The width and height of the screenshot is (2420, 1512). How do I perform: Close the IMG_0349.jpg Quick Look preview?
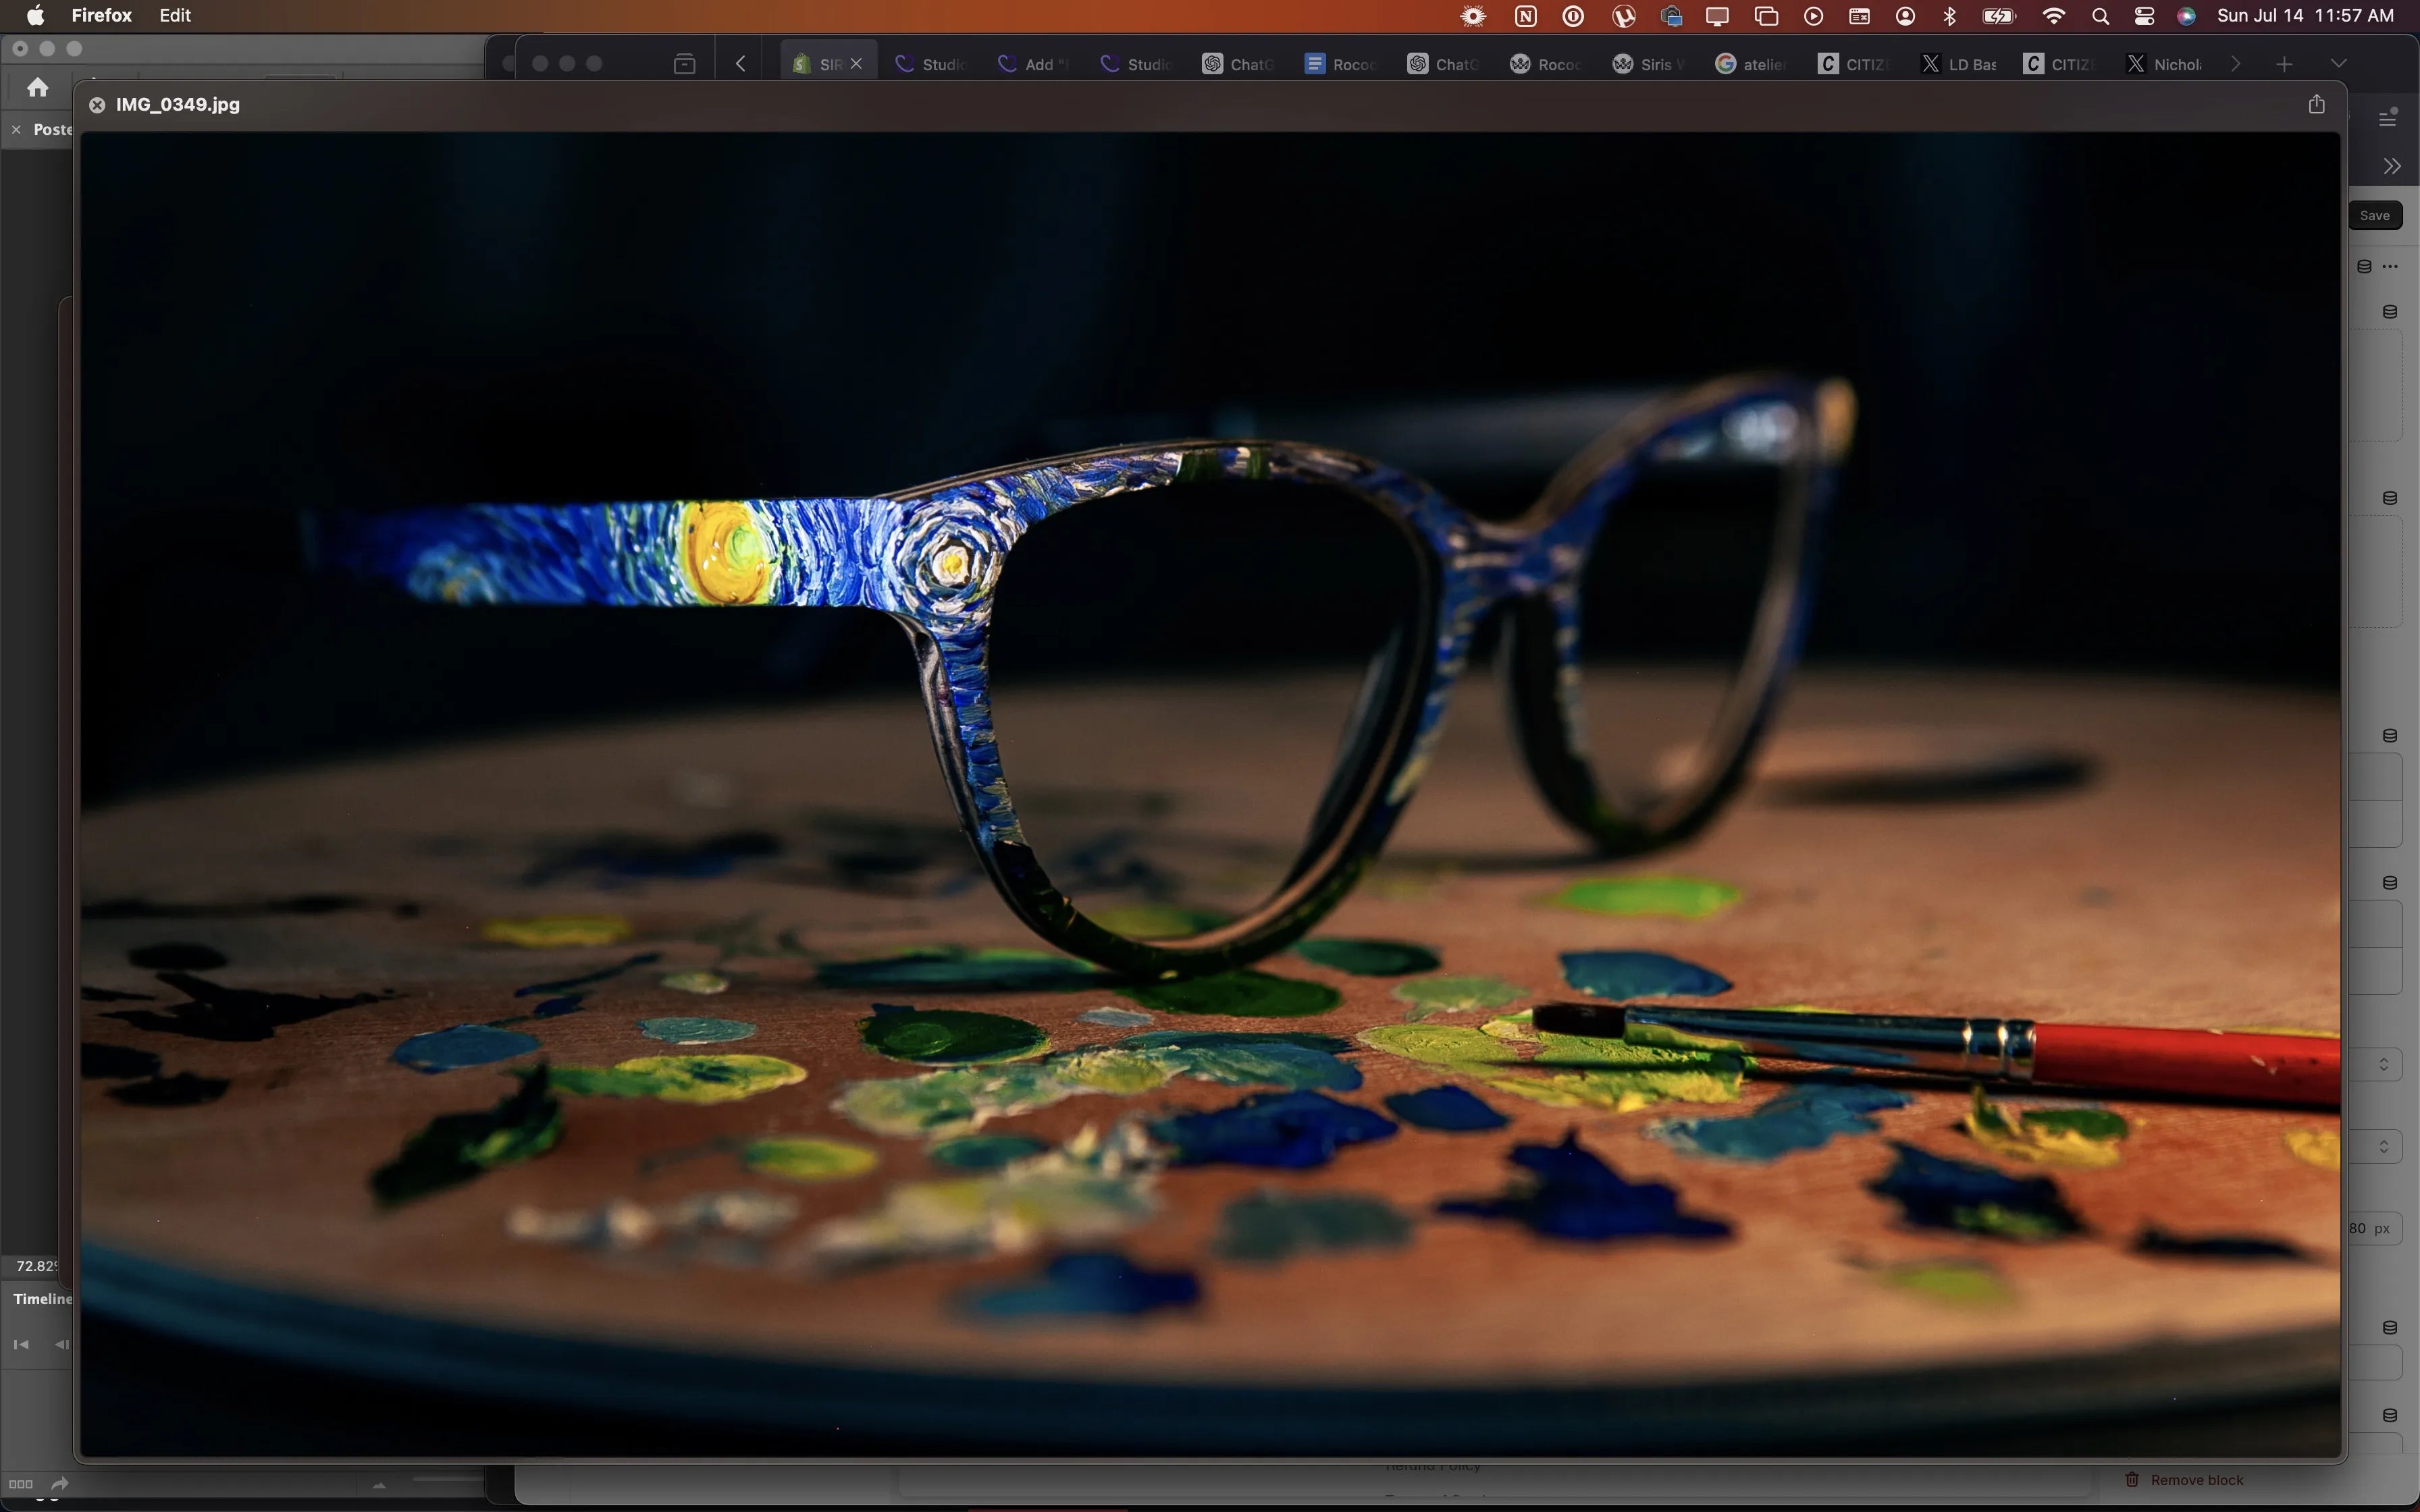[x=97, y=105]
